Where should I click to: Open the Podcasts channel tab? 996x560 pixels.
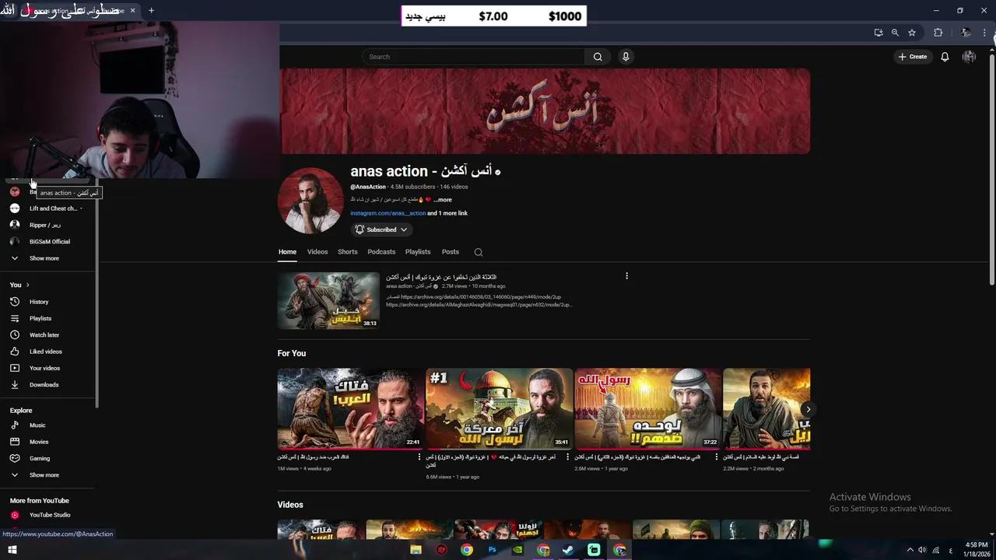[x=381, y=252]
